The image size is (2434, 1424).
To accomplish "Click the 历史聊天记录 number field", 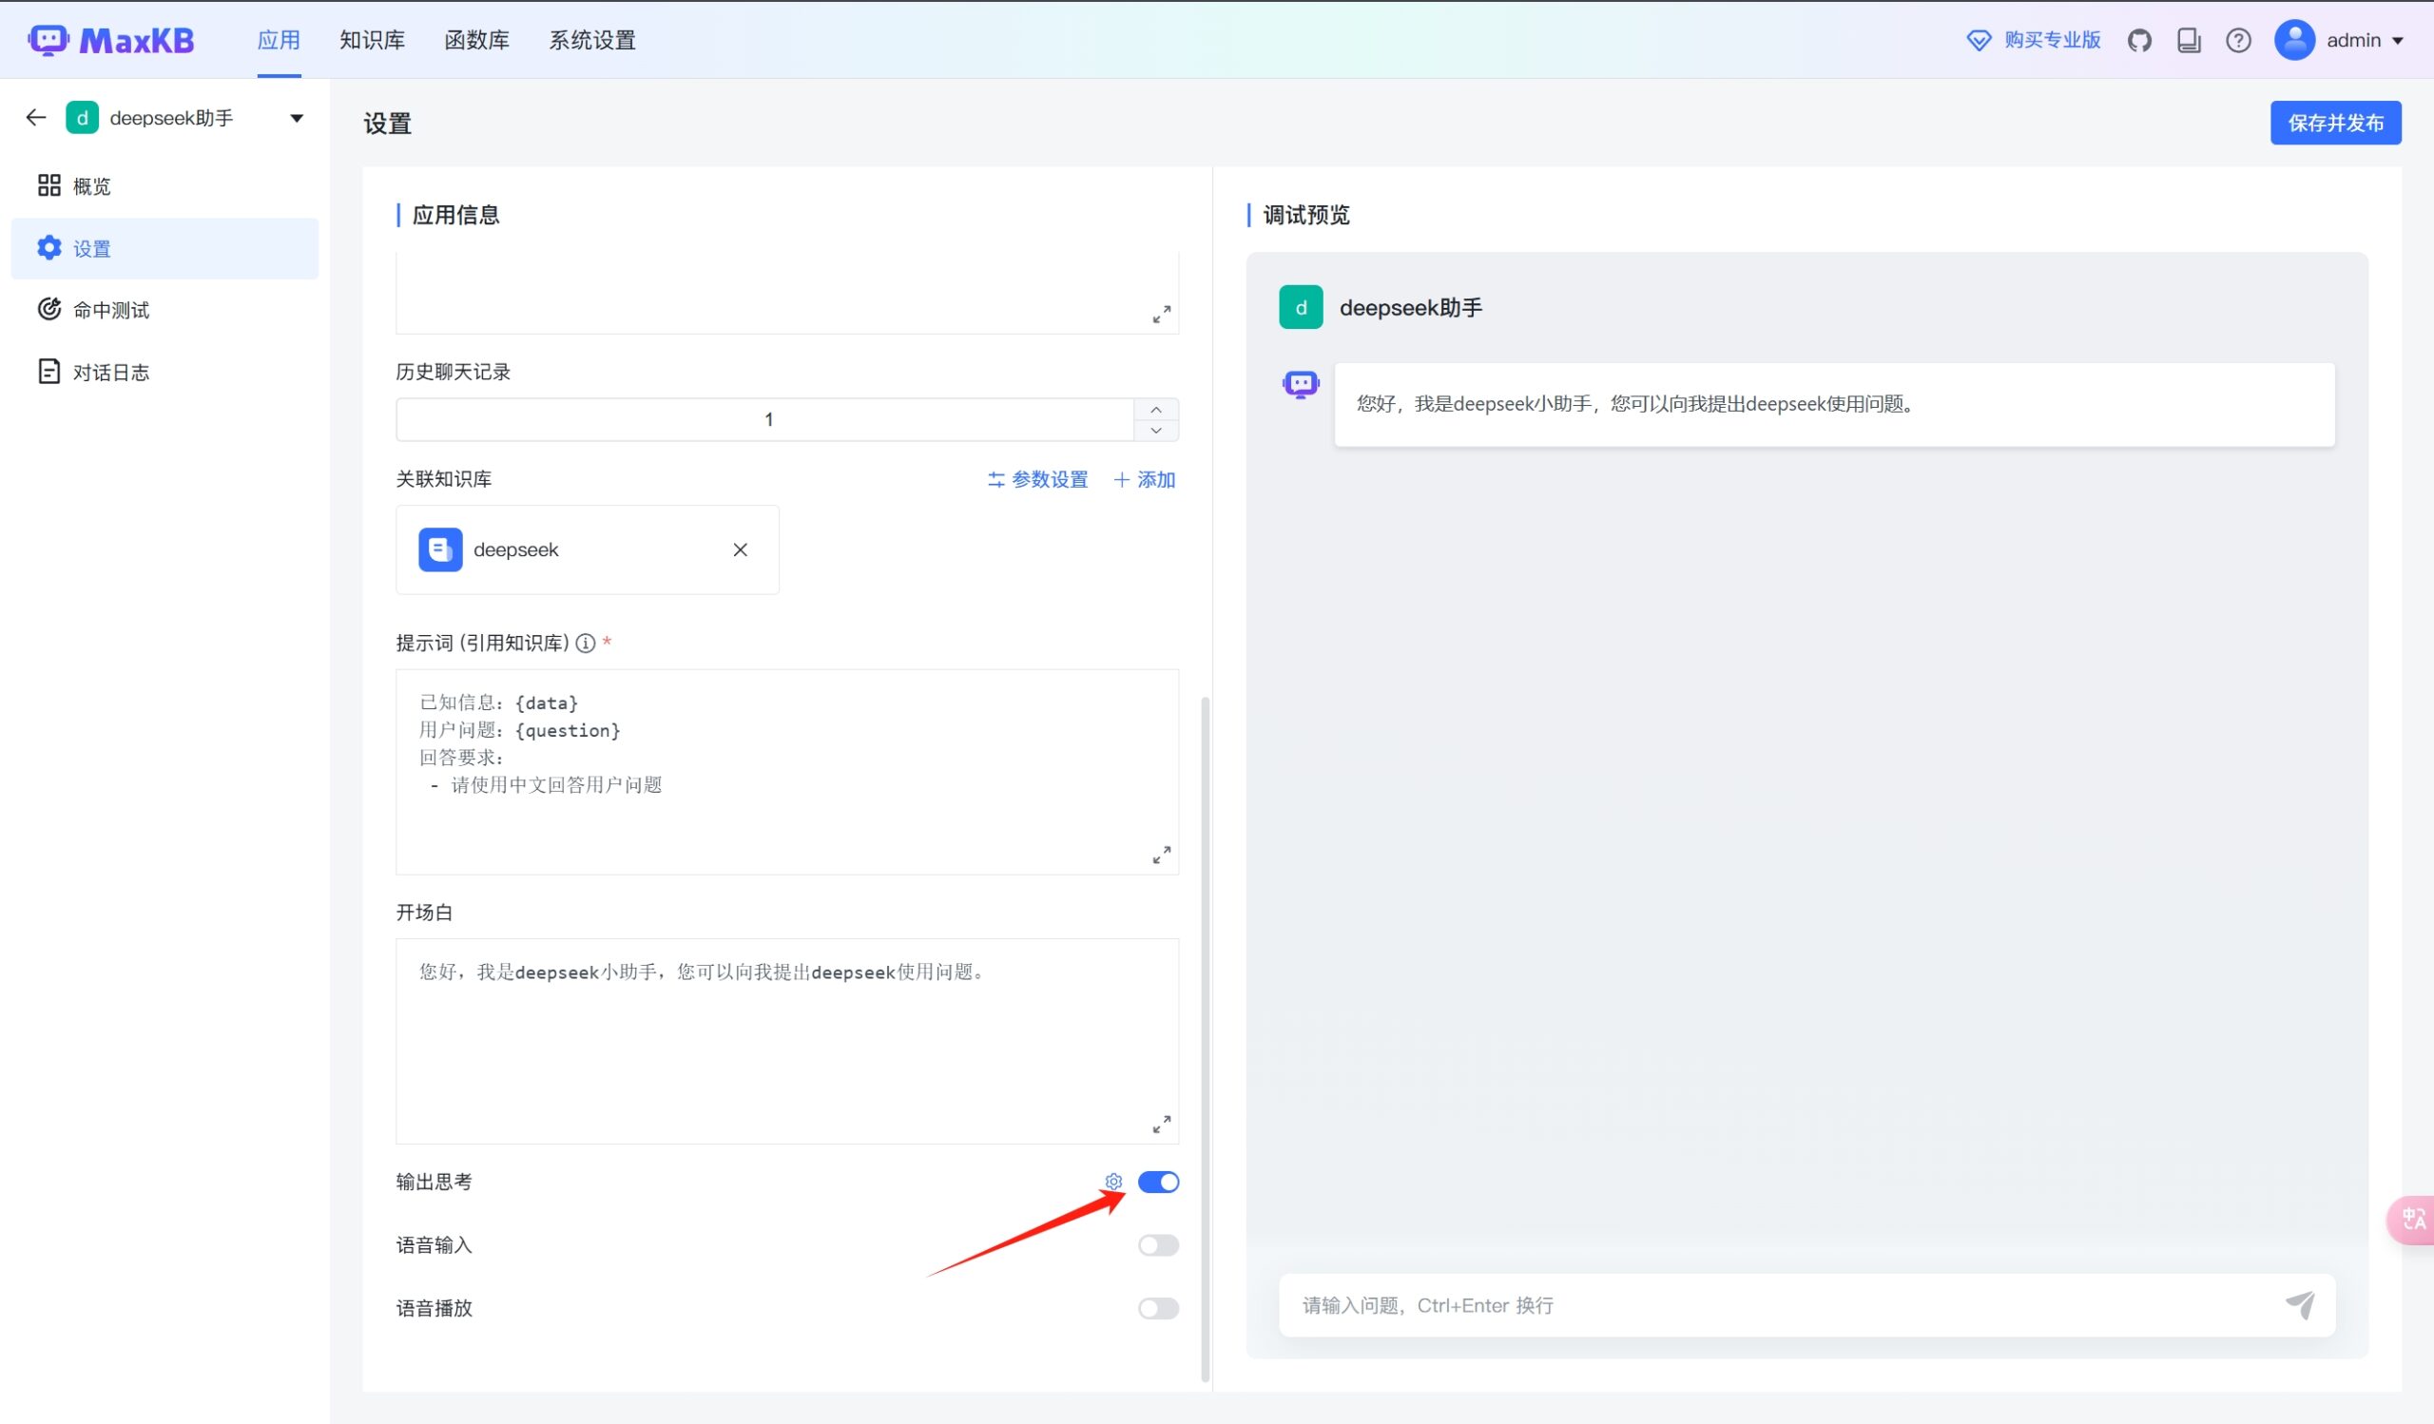I will 765,420.
